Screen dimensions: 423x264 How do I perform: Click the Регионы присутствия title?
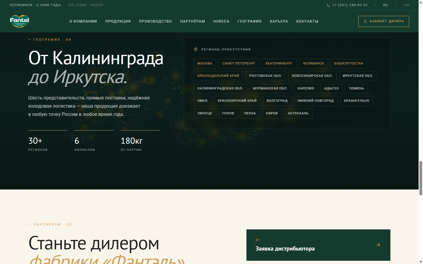click(x=226, y=49)
